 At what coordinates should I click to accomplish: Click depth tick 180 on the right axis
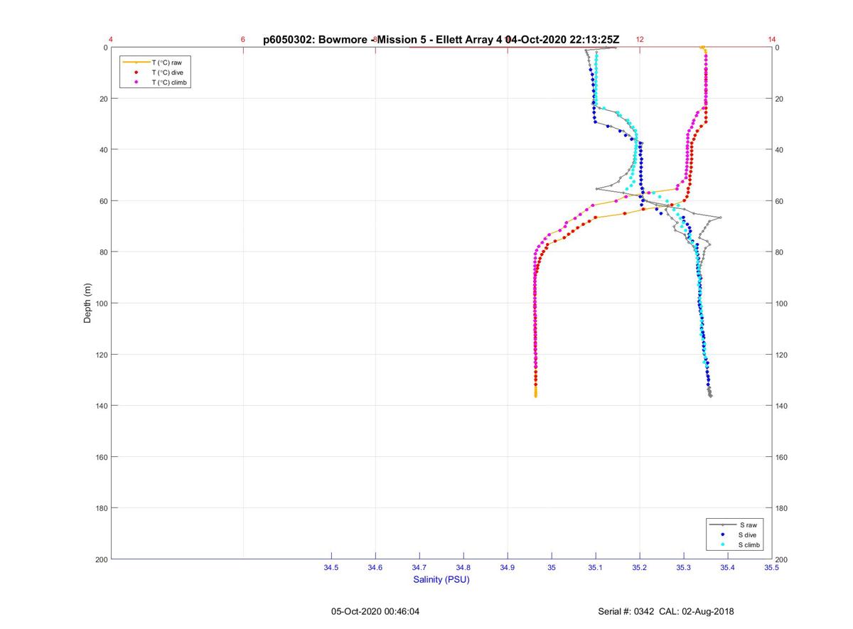(x=782, y=508)
